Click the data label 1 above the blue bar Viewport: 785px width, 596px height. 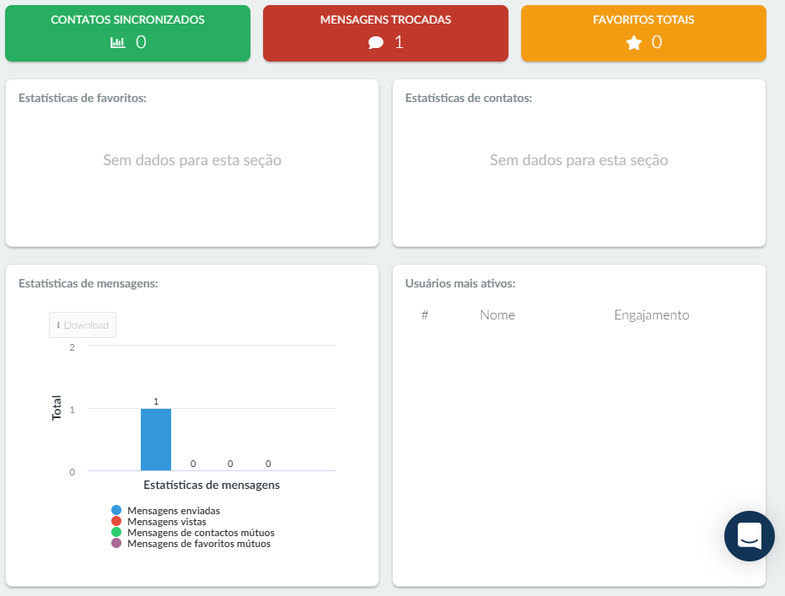(x=156, y=401)
